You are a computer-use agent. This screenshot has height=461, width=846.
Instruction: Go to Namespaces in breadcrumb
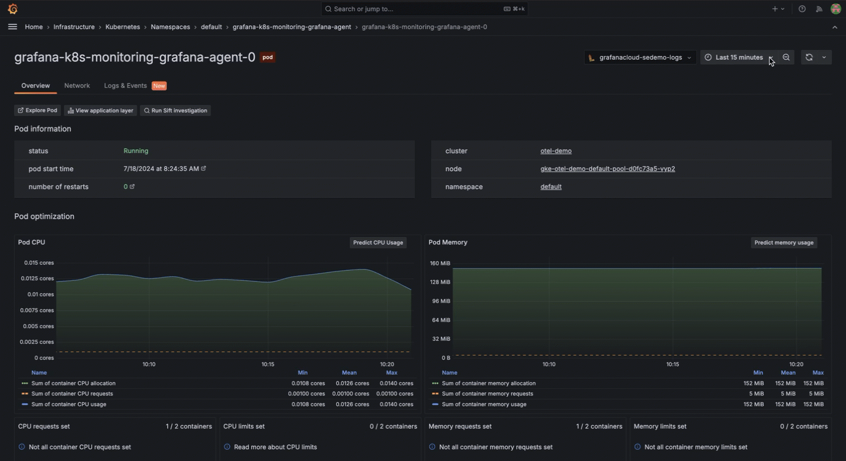click(170, 27)
